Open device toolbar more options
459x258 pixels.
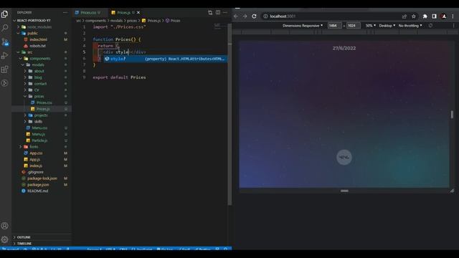454,26
